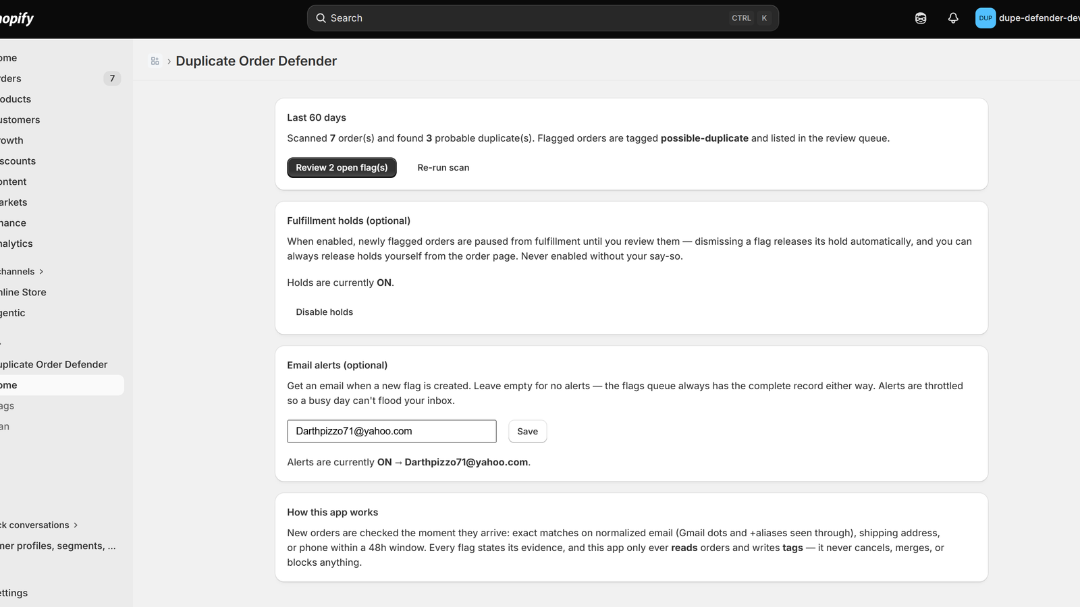This screenshot has height=607, width=1080.
Task: Go to Shopify Home in sidebar
Action: tap(61, 58)
